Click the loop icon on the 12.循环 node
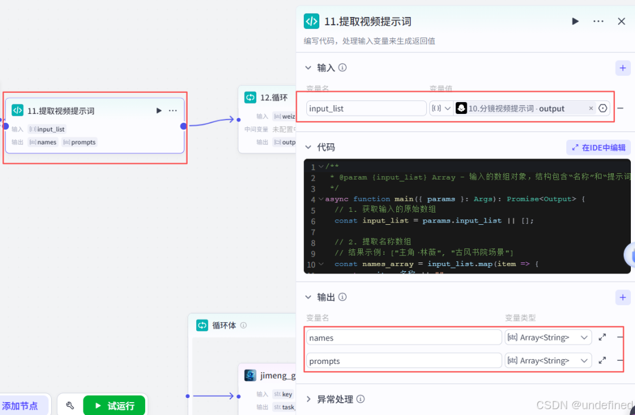The image size is (635, 415). click(x=250, y=98)
